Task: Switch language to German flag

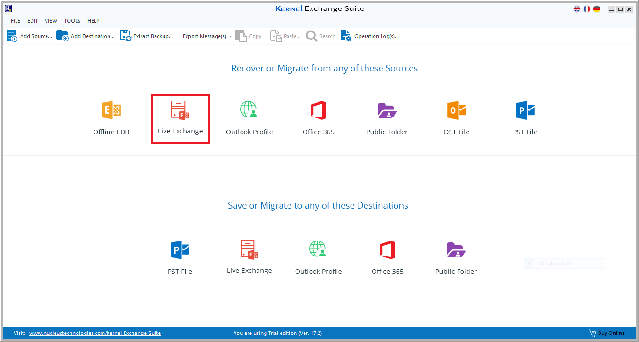Action: click(x=597, y=9)
